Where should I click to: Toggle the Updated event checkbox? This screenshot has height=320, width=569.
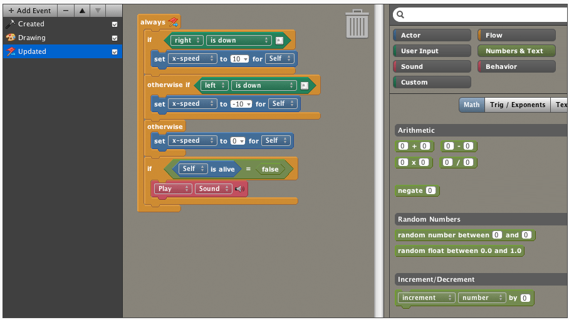[x=115, y=52]
